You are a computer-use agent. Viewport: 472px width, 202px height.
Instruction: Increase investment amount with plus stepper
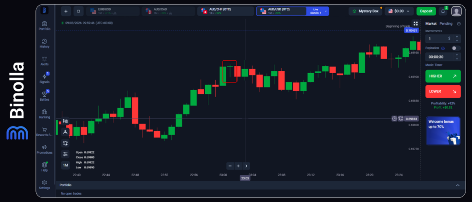(457, 37)
